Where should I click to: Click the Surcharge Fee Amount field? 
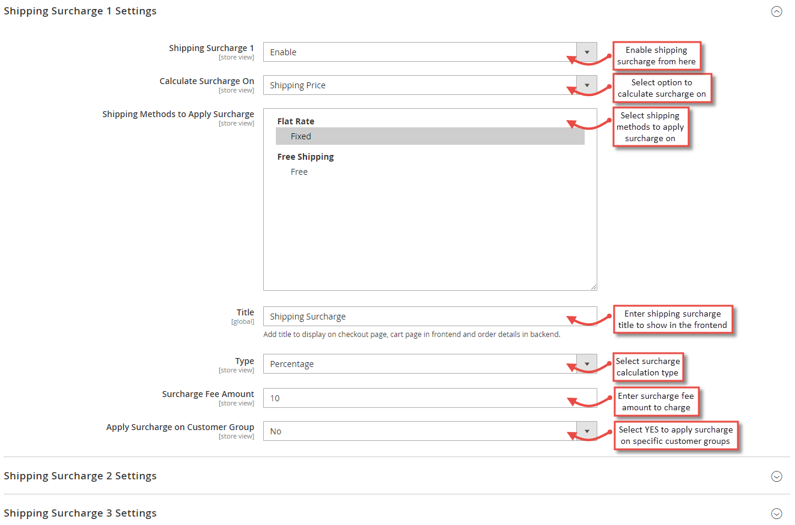pyautogui.click(x=430, y=398)
